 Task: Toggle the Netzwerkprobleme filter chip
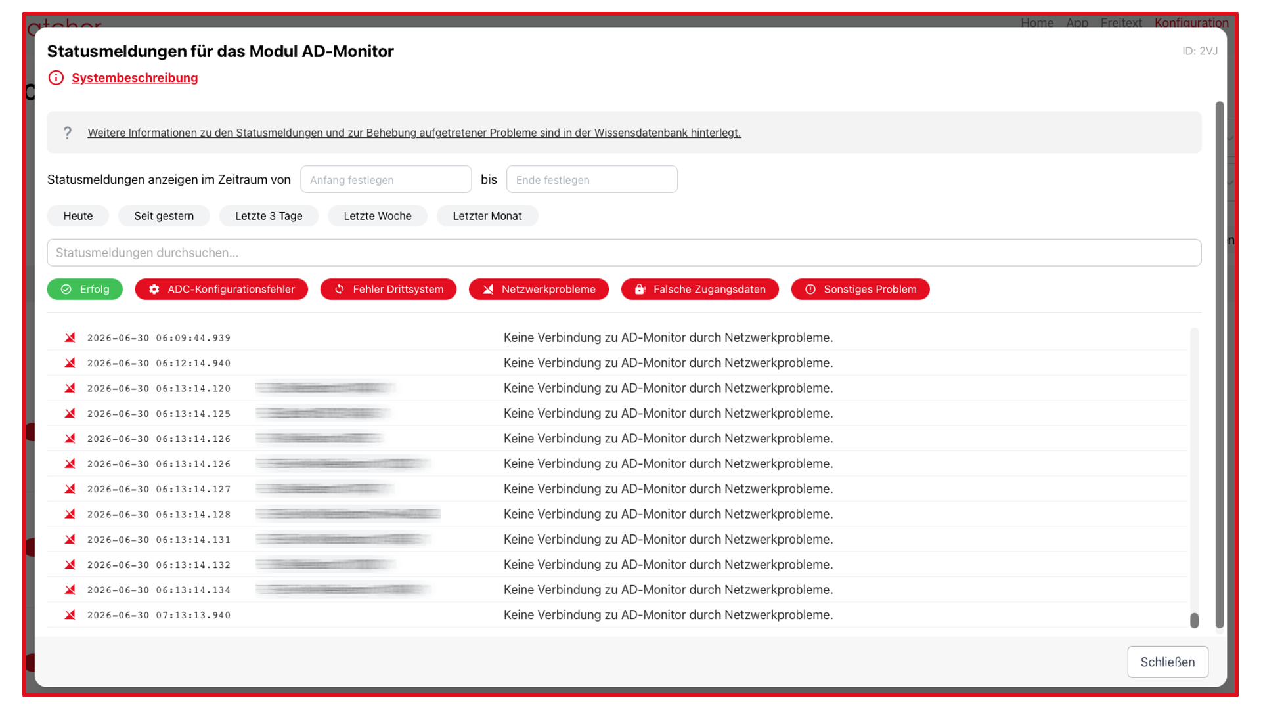(539, 290)
